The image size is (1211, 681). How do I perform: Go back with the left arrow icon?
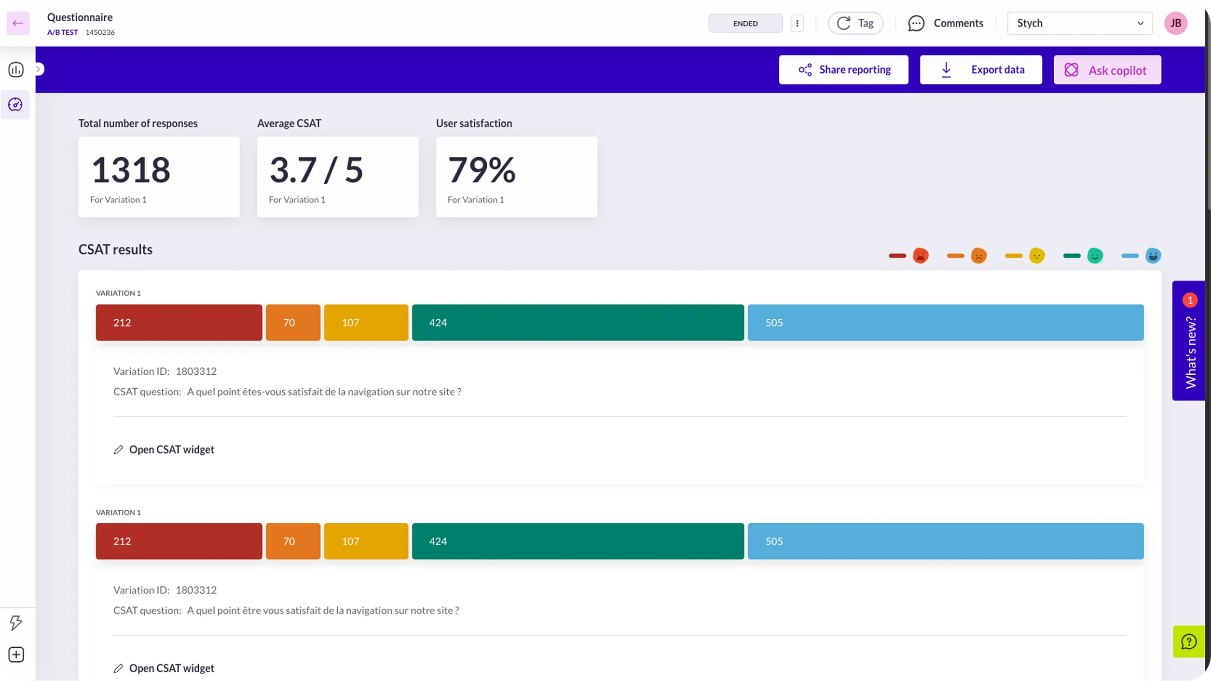18,23
